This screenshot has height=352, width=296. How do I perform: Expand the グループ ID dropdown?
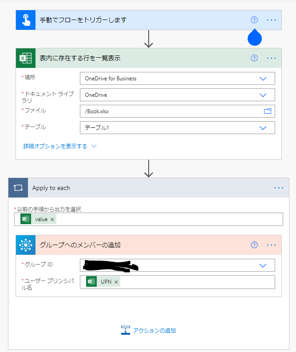(263, 265)
